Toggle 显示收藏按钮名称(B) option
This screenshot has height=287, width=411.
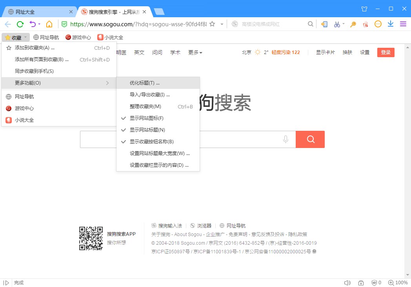pyautogui.click(x=158, y=141)
